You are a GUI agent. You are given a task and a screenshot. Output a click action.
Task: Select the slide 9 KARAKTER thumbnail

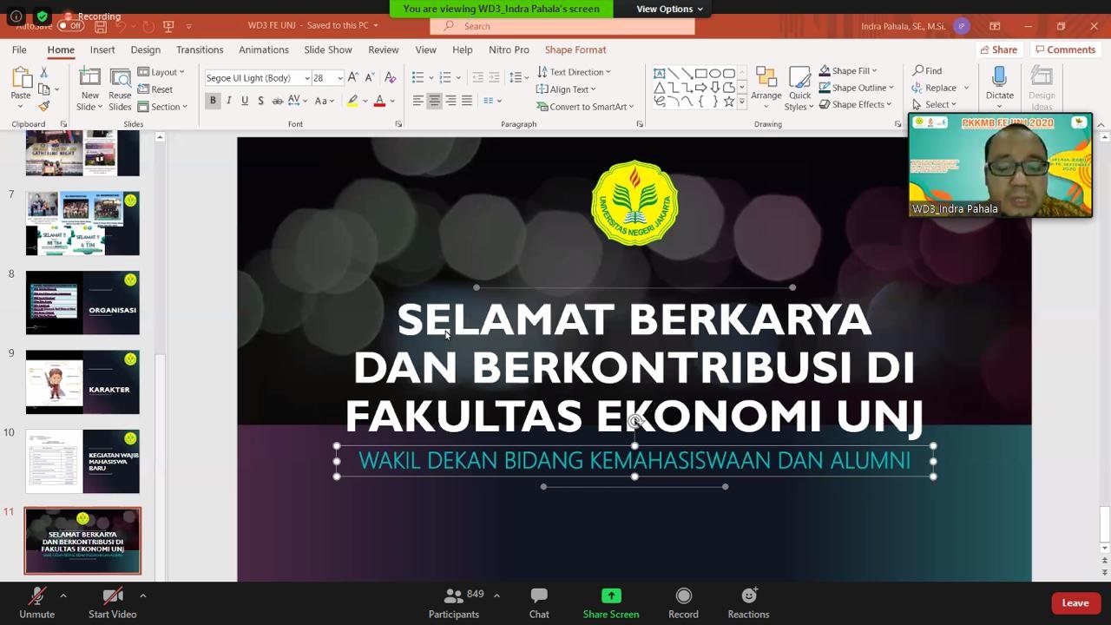click(x=82, y=383)
